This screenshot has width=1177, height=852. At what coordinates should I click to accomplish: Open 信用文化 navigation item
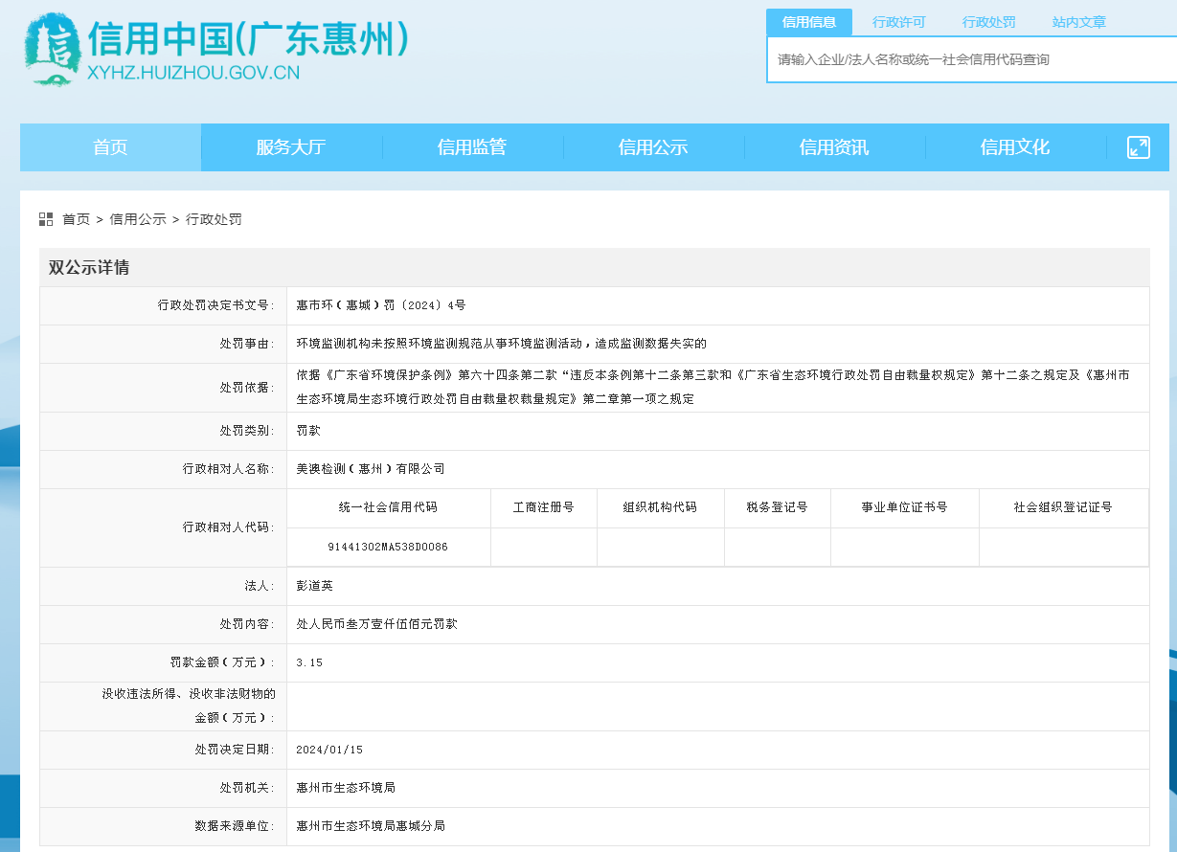tap(1015, 147)
